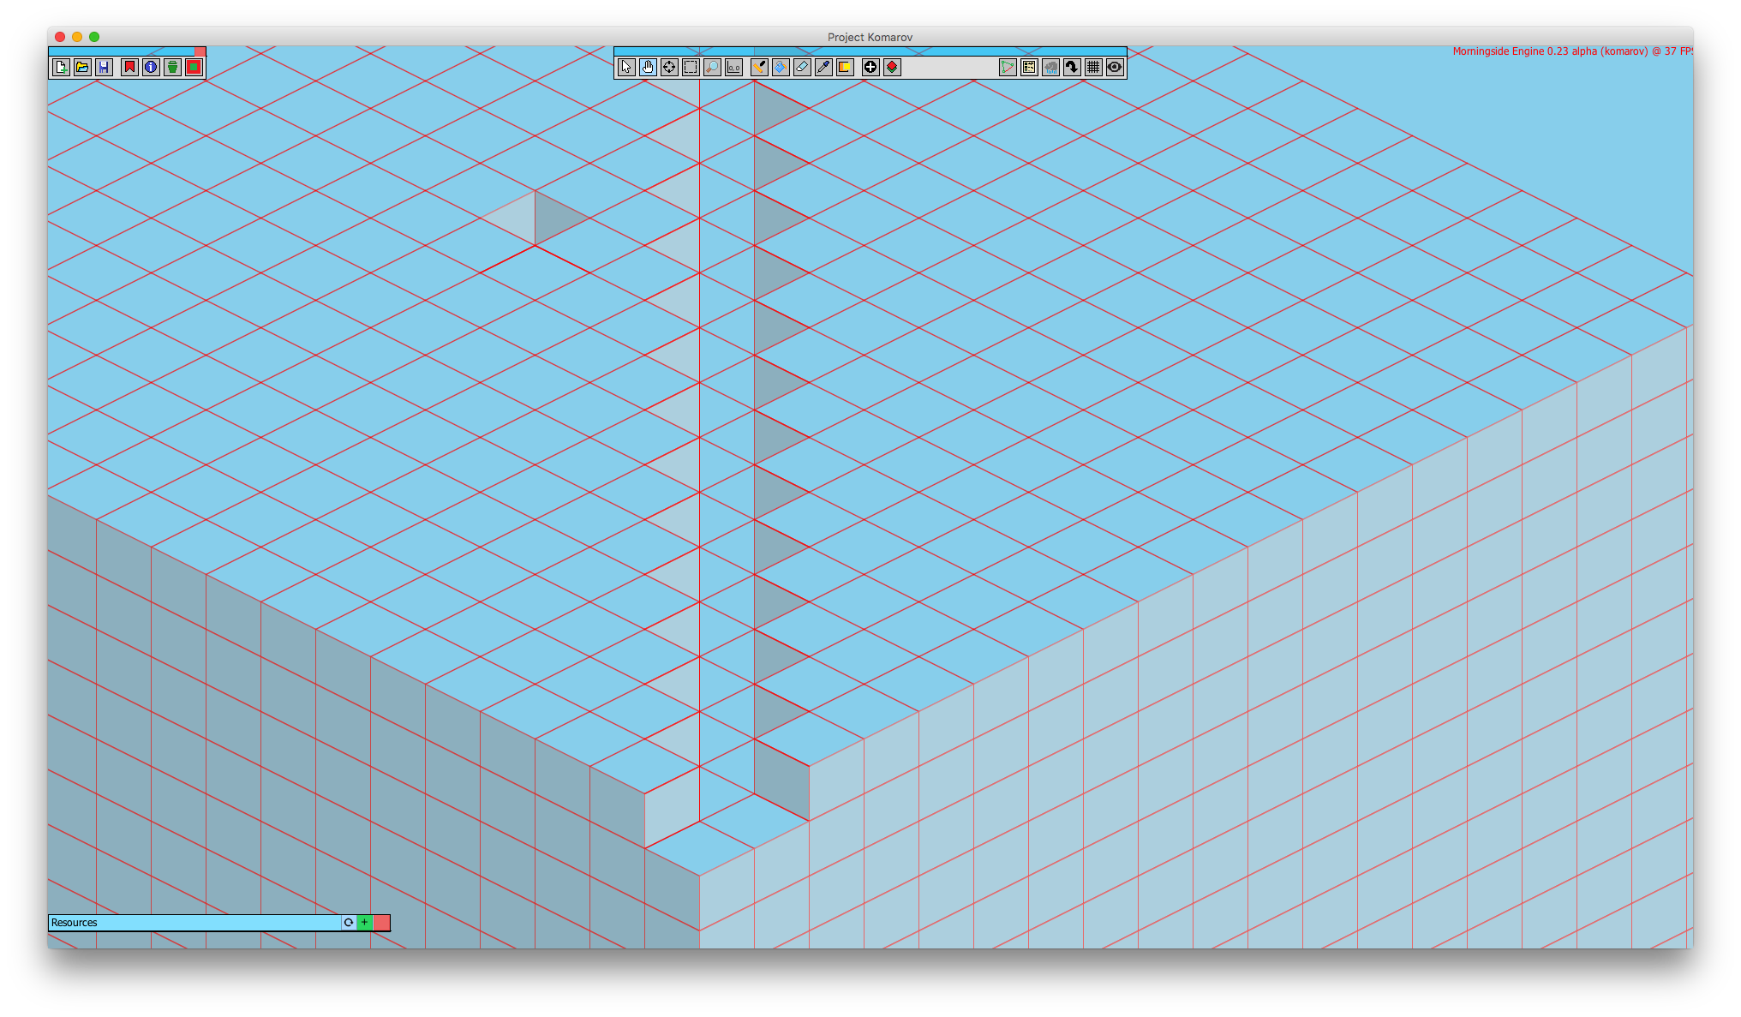Click the New file icon
This screenshot has height=1017, width=1741.
[x=61, y=68]
